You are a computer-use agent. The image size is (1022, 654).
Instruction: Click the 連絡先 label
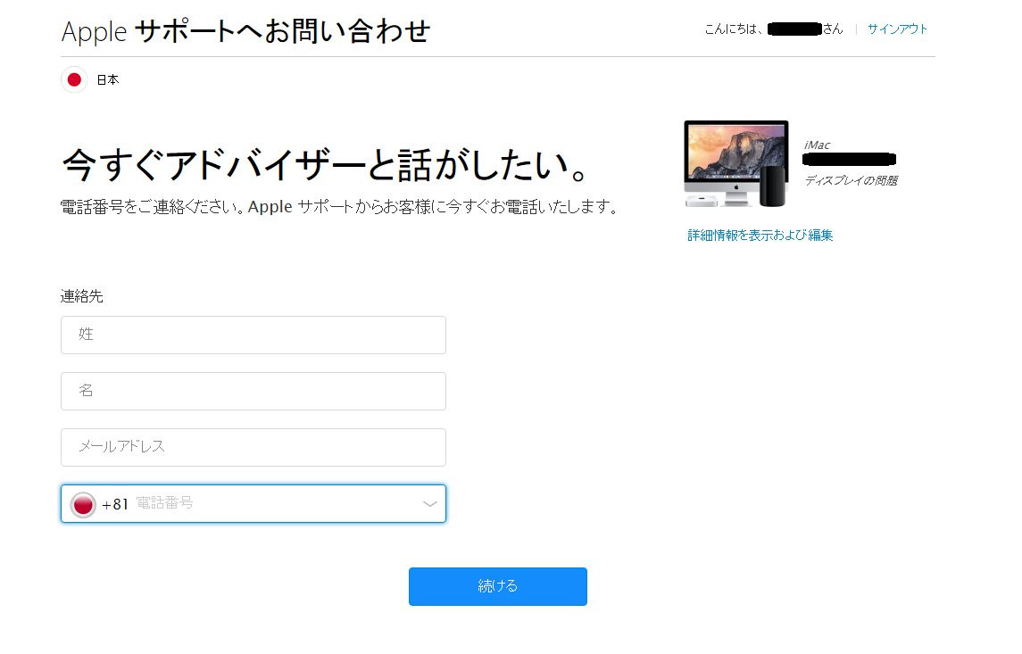[x=81, y=296]
